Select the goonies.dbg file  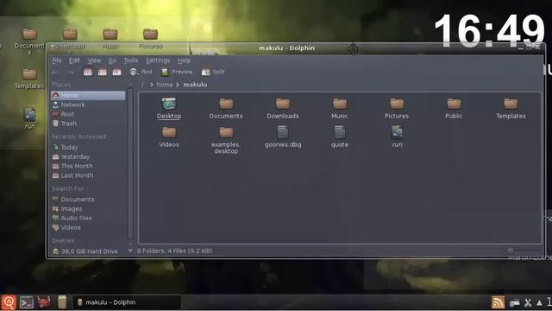pyautogui.click(x=283, y=137)
